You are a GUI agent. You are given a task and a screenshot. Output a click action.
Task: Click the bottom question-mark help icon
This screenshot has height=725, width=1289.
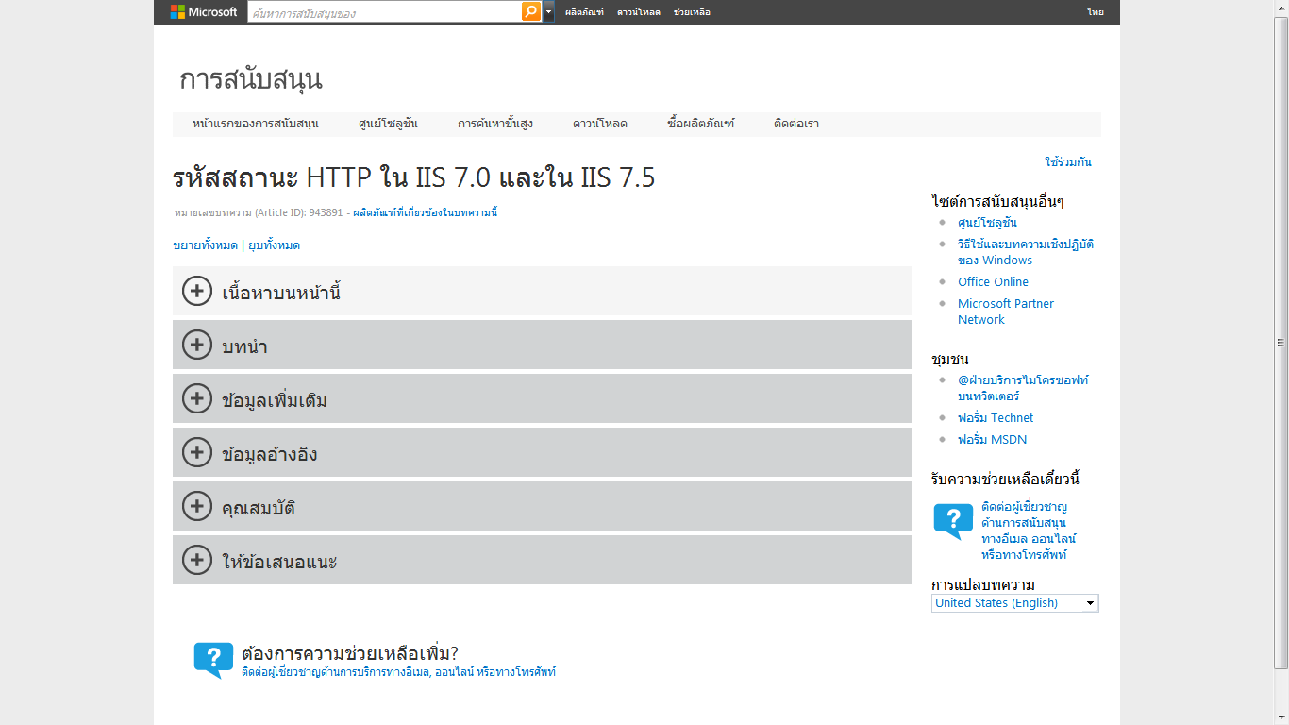[213, 660]
